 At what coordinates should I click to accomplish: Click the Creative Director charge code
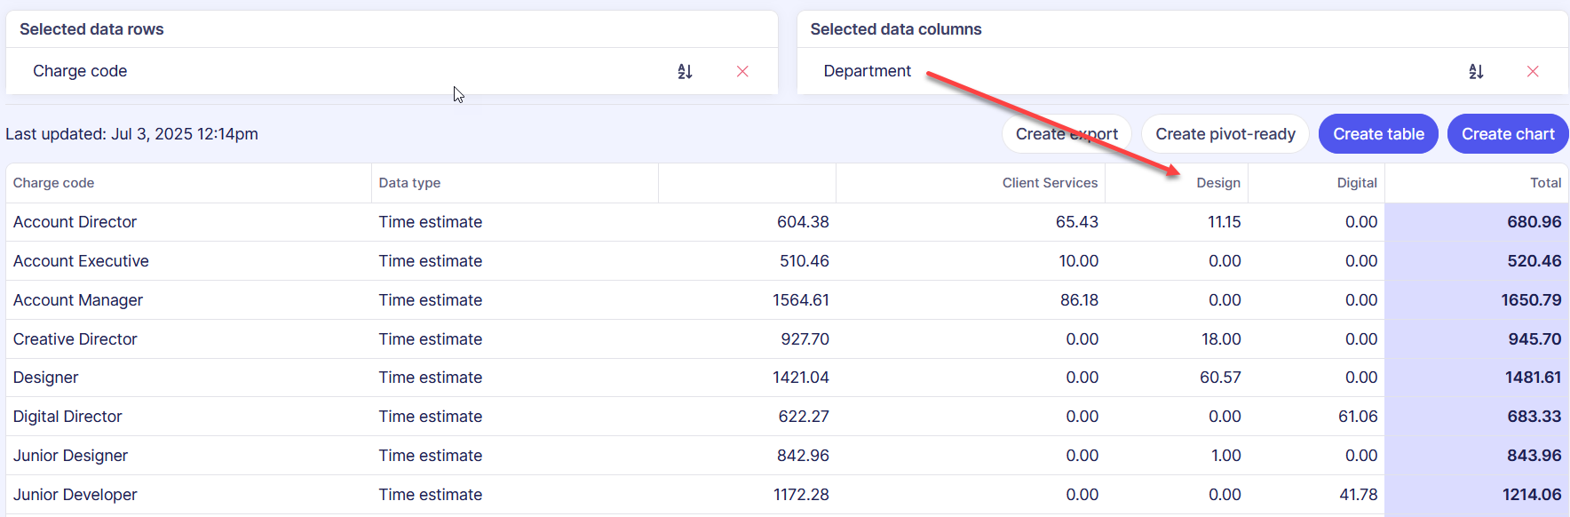(x=75, y=339)
